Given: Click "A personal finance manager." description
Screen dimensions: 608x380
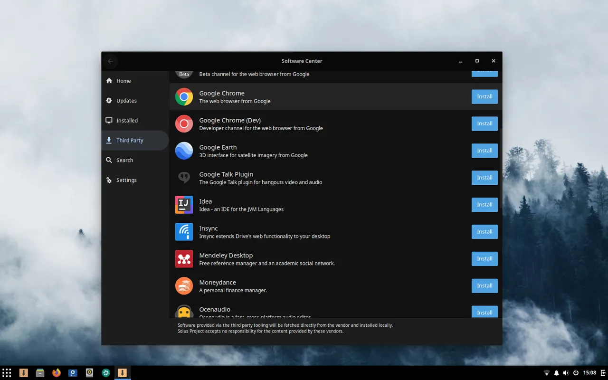Looking at the screenshot, I should click(x=233, y=290).
